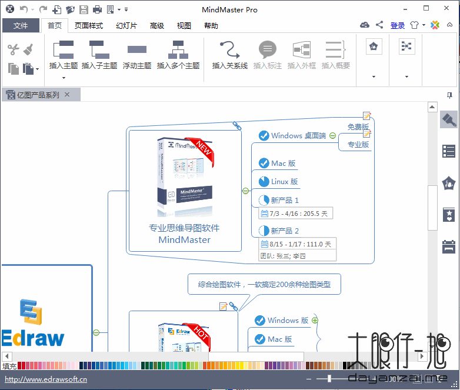Open the paste options dropdown arrow

pyautogui.click(x=37, y=69)
